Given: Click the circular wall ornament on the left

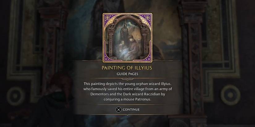Looking at the screenshot, I should (16, 96).
